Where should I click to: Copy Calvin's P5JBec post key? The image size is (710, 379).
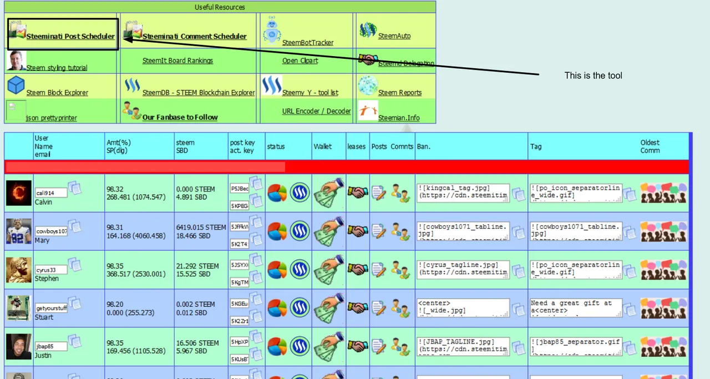point(256,182)
